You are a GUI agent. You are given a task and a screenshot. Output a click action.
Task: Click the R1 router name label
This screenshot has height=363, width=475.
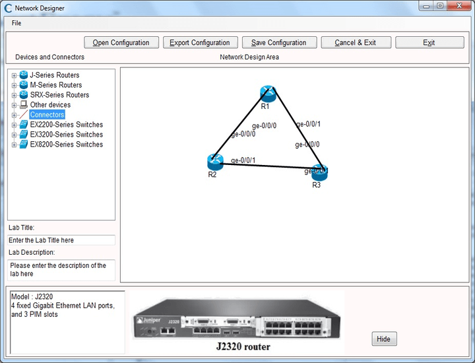click(265, 106)
